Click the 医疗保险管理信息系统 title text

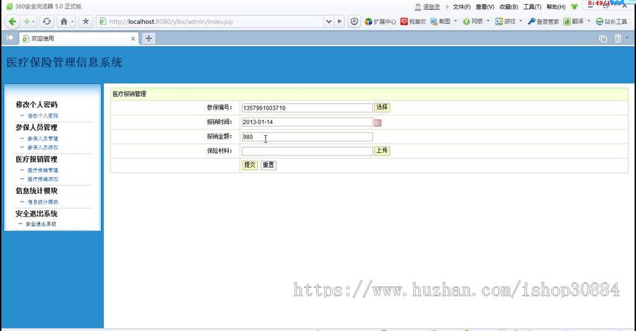point(64,62)
